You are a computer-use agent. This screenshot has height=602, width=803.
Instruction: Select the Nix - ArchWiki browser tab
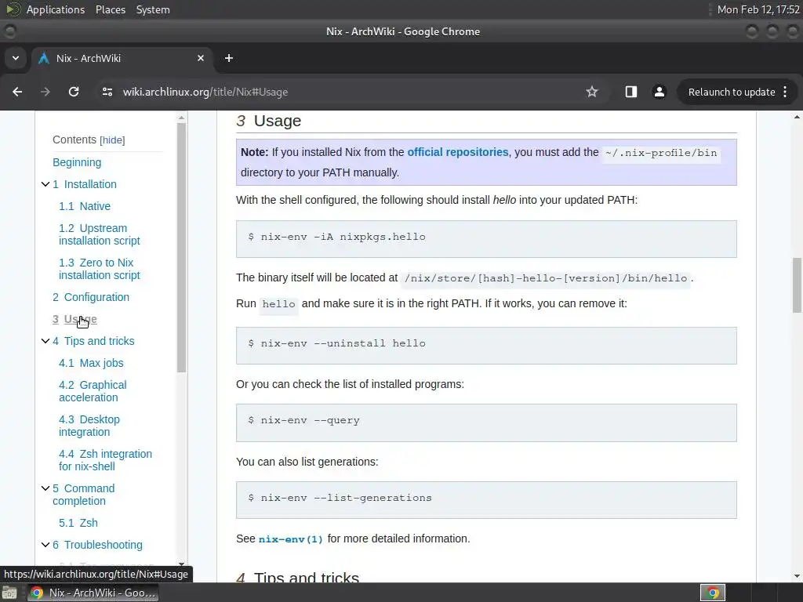122,58
